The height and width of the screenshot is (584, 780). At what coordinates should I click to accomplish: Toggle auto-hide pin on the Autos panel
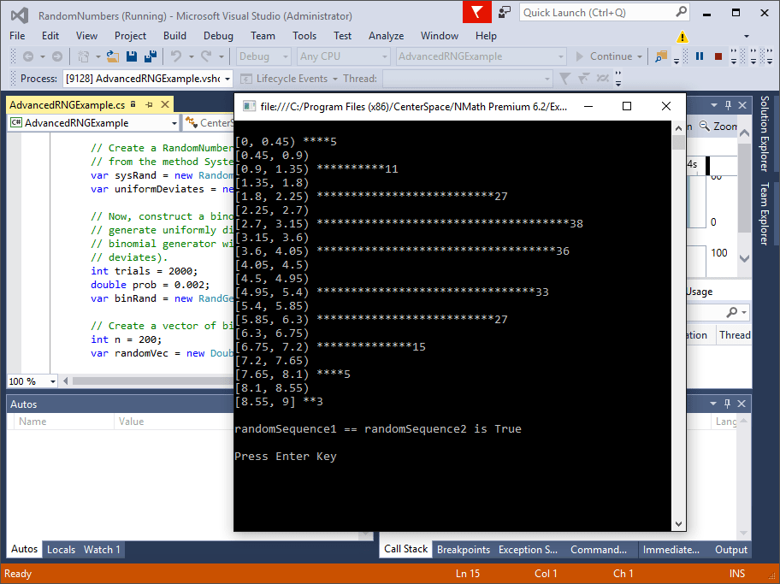(725, 404)
